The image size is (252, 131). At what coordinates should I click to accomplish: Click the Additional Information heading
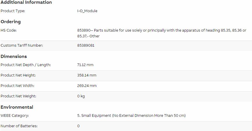[x=26, y=2]
